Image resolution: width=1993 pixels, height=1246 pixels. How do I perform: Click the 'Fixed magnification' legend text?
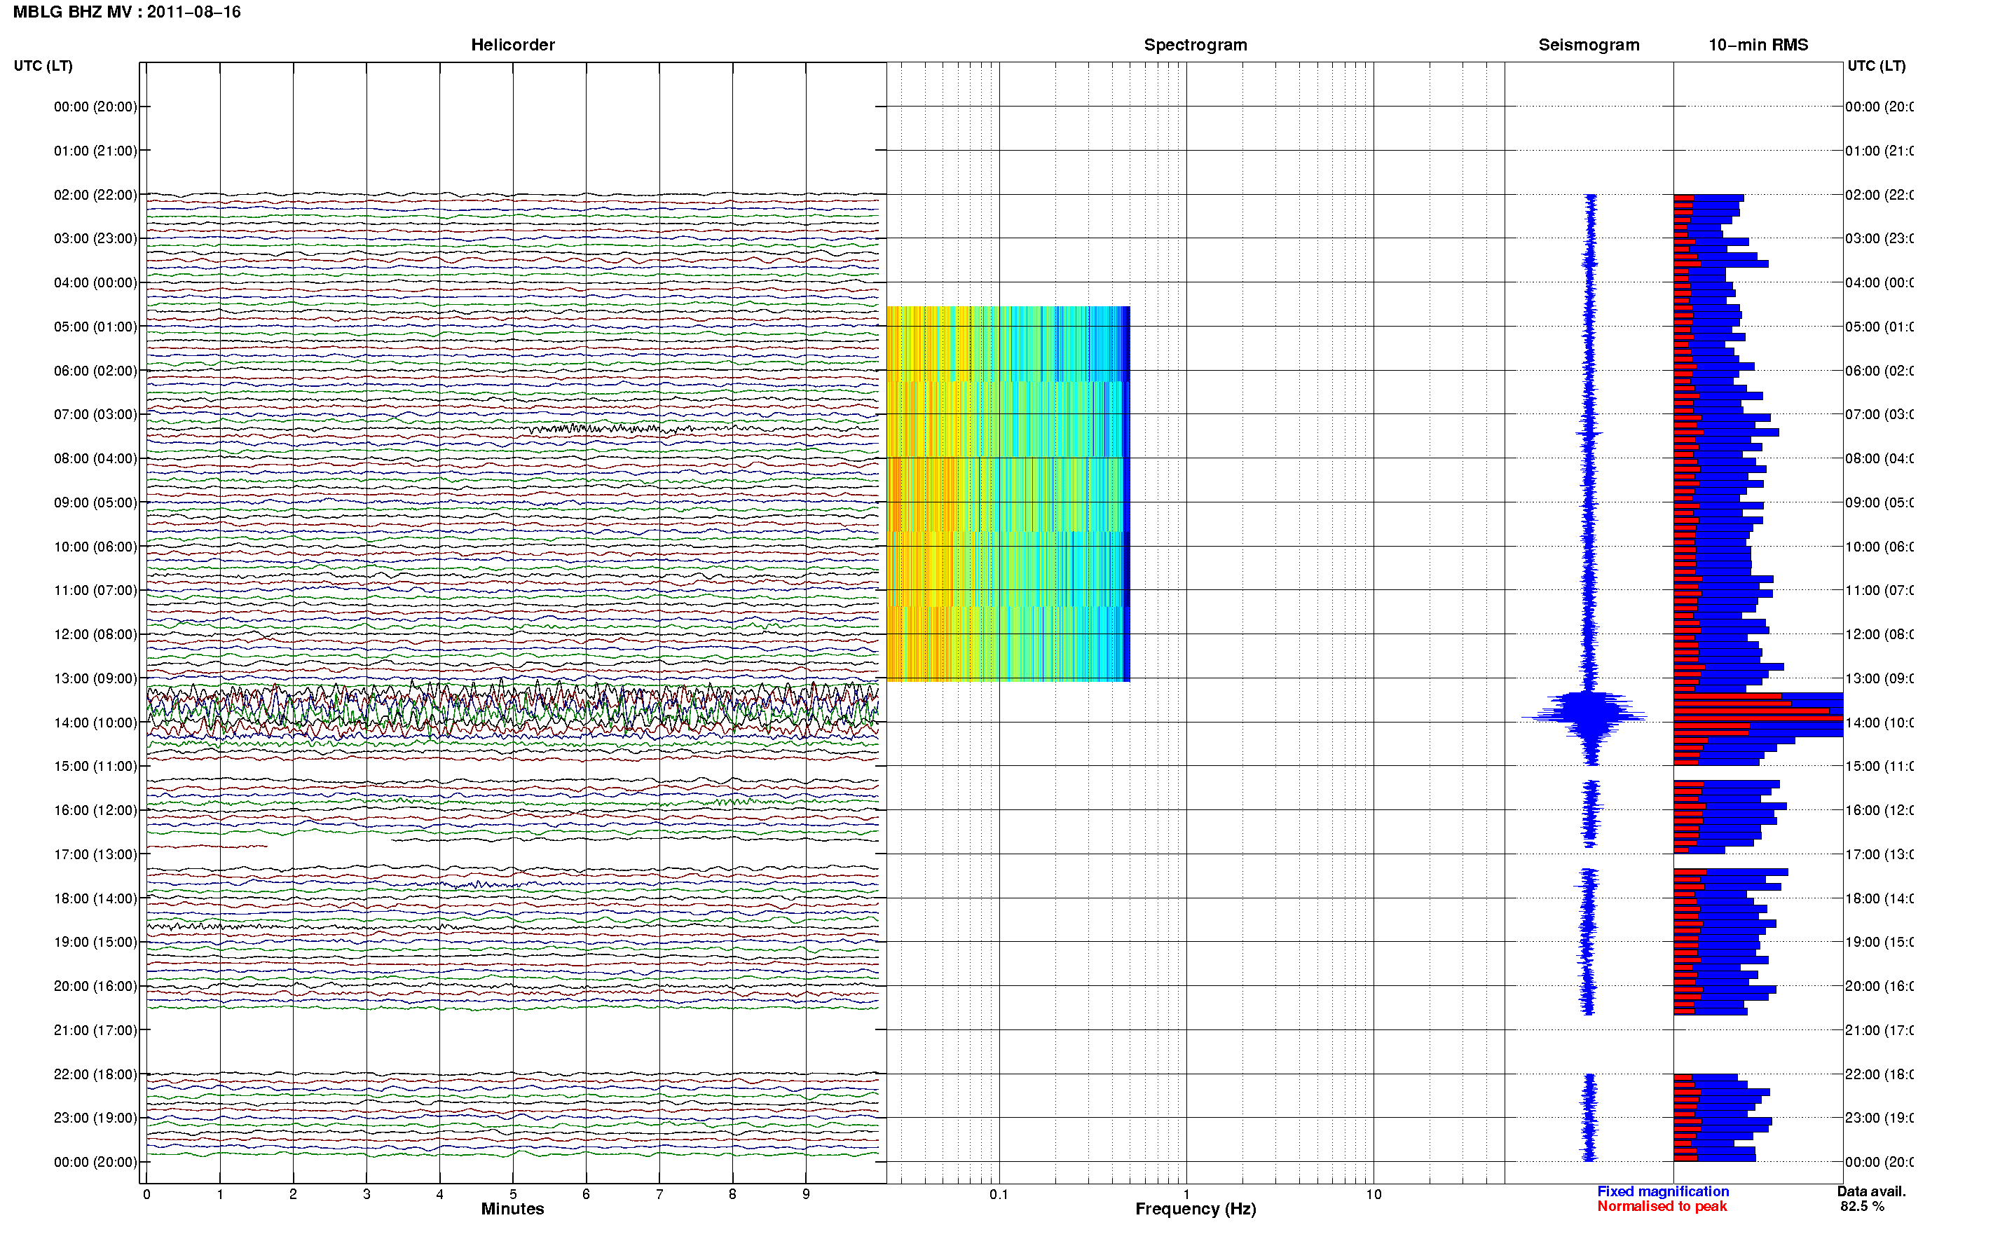pos(1663,1191)
